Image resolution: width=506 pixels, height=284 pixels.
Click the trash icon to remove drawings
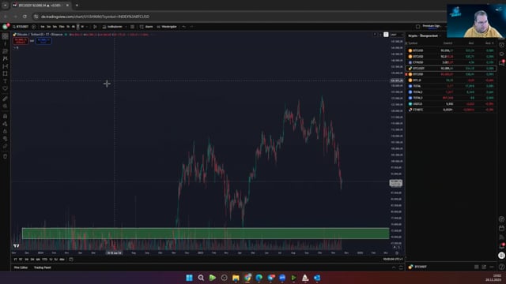click(6, 156)
